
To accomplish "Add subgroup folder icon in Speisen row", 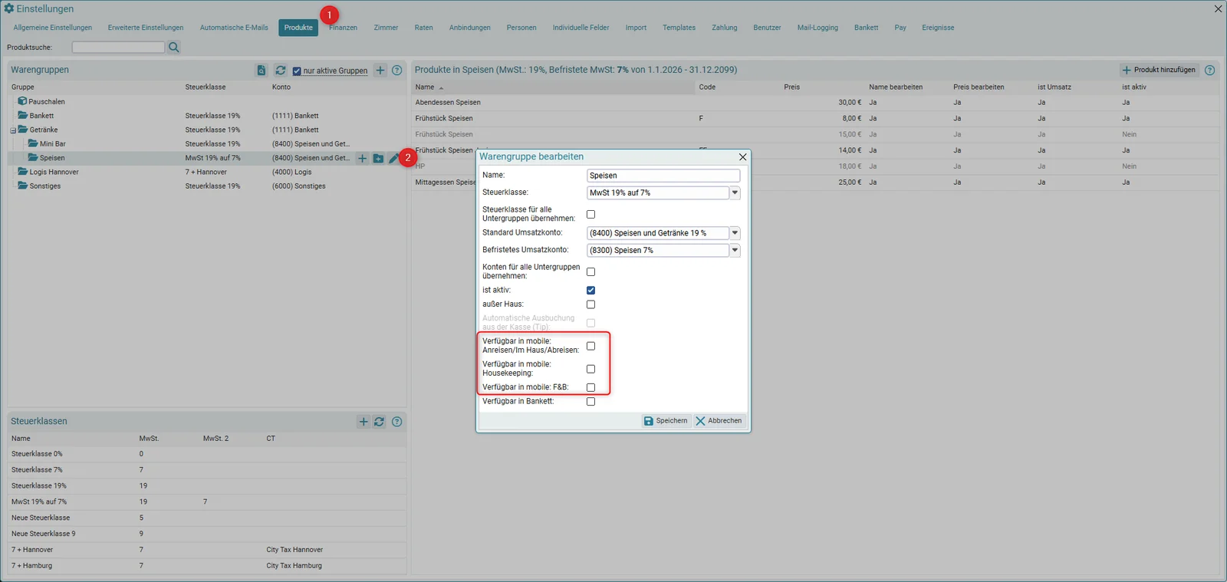I will pyautogui.click(x=378, y=158).
